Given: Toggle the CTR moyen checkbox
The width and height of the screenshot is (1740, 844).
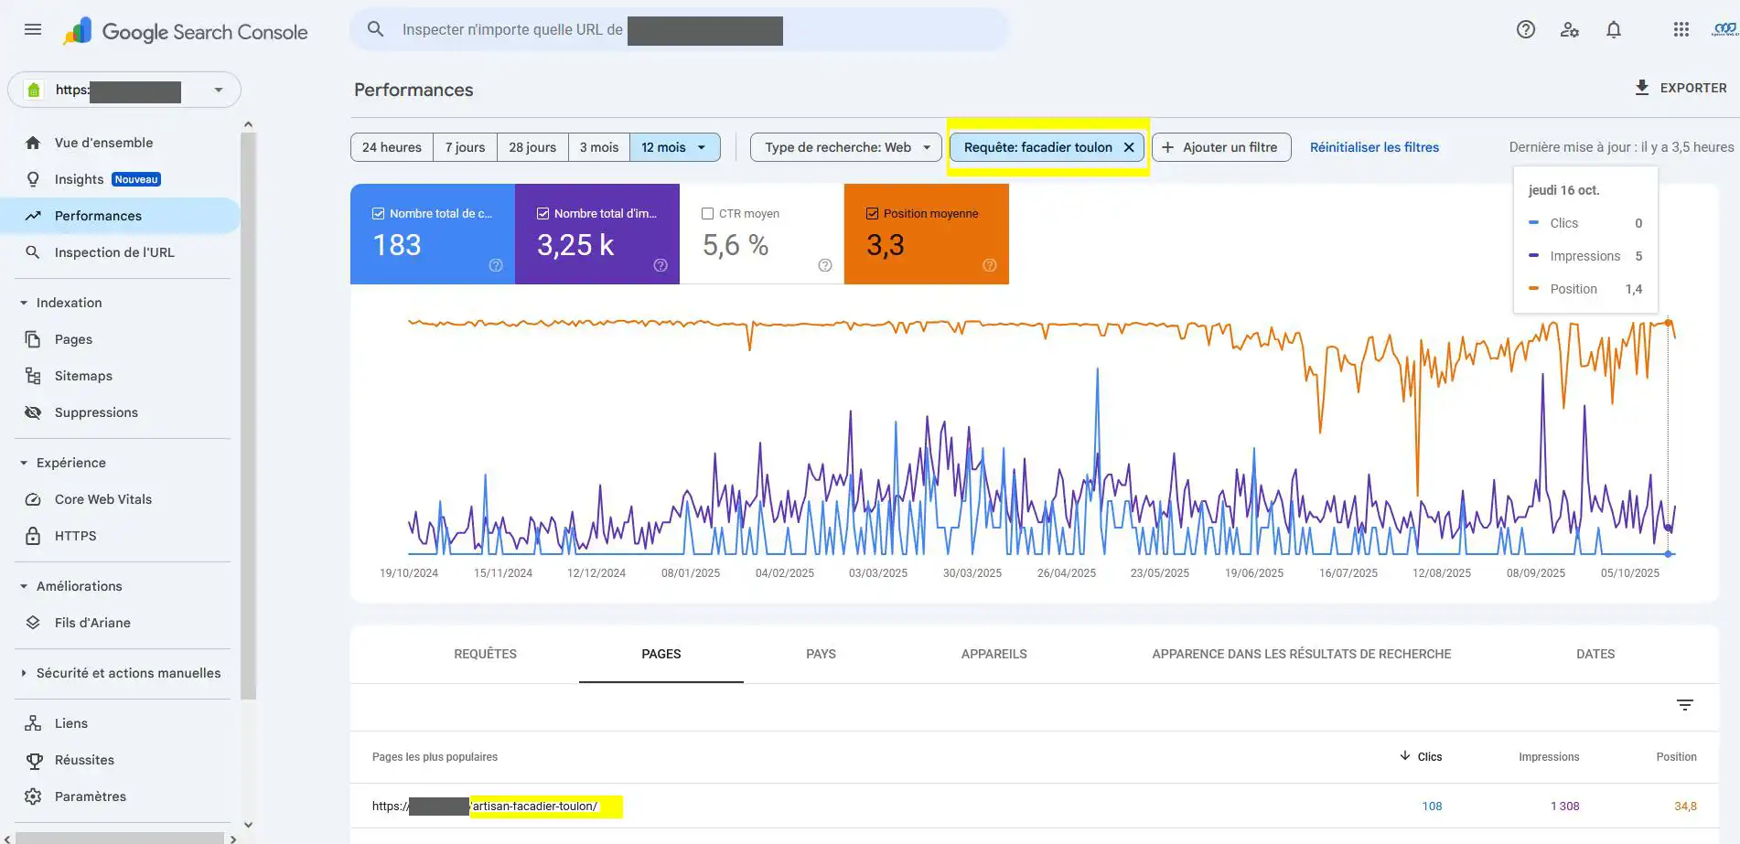Looking at the screenshot, I should coord(707,214).
